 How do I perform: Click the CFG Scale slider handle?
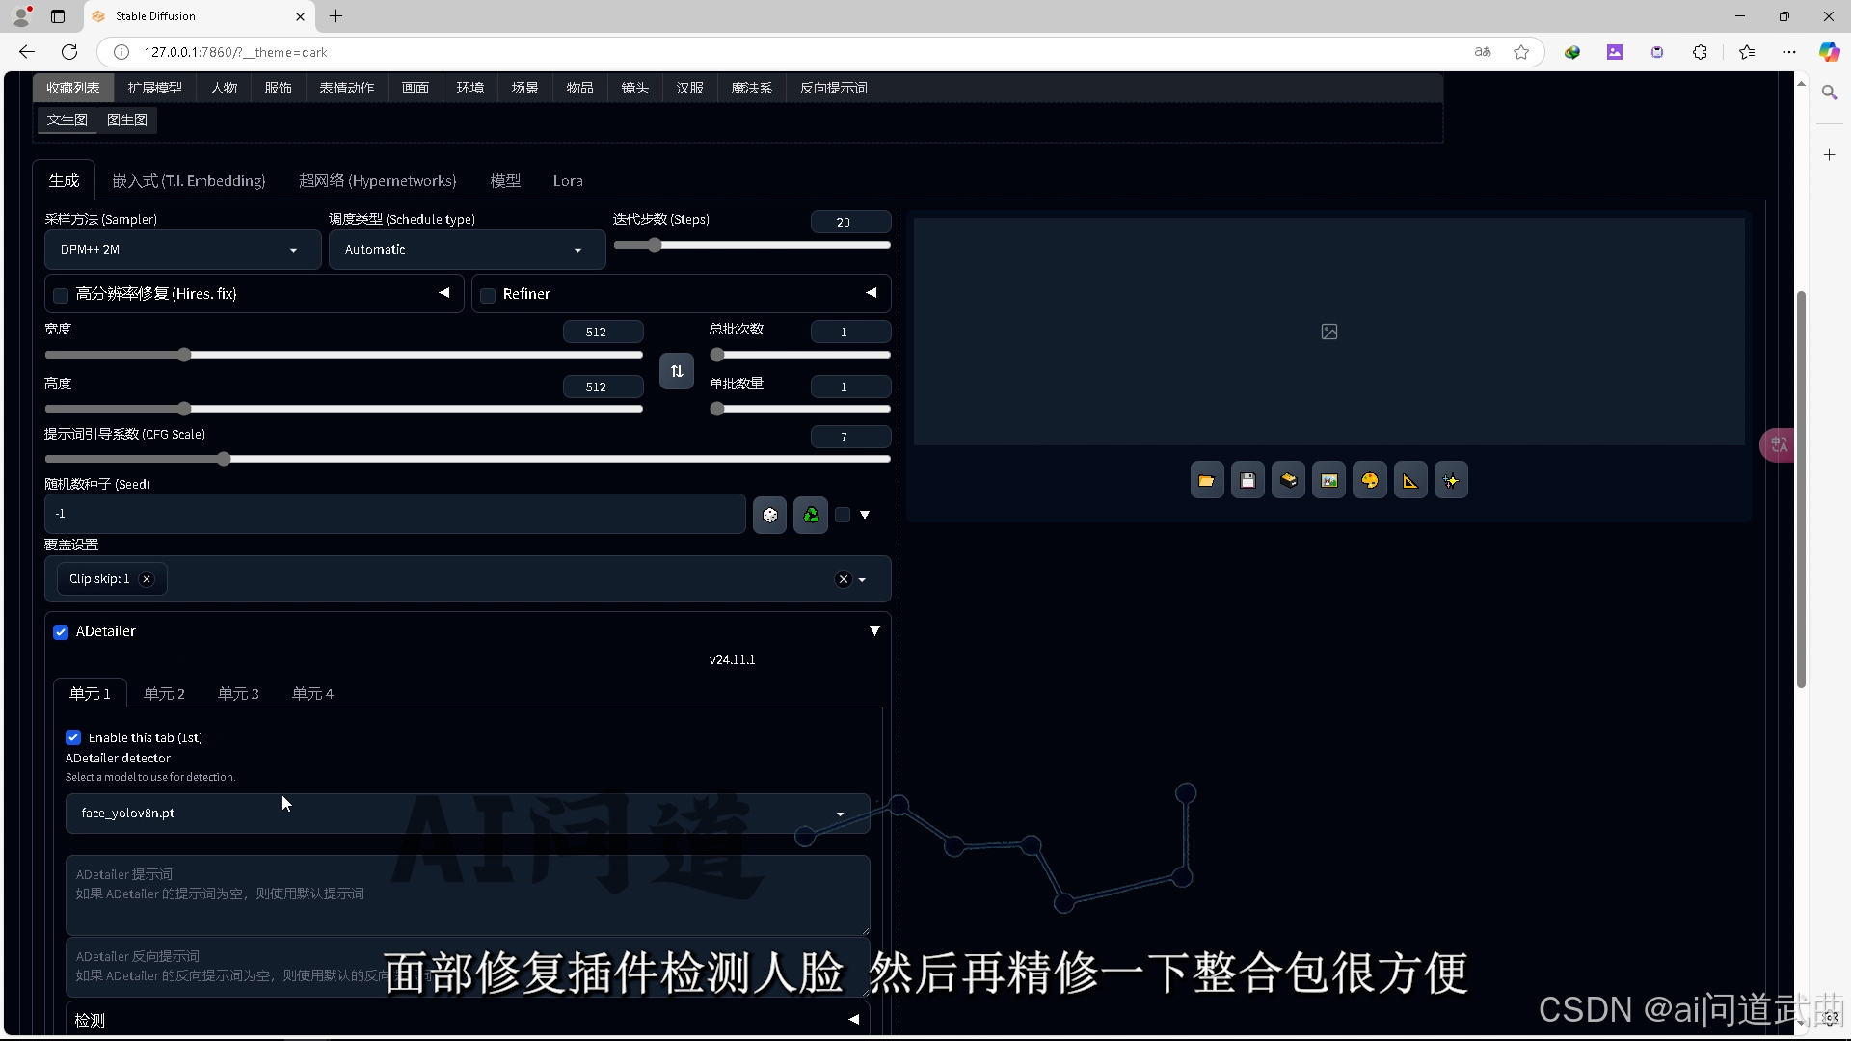coord(224,459)
